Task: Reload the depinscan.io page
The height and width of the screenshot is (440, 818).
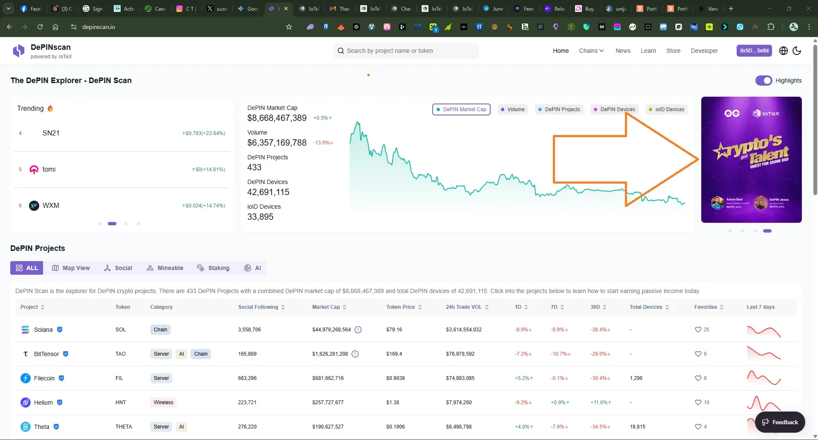Action: coord(40,27)
